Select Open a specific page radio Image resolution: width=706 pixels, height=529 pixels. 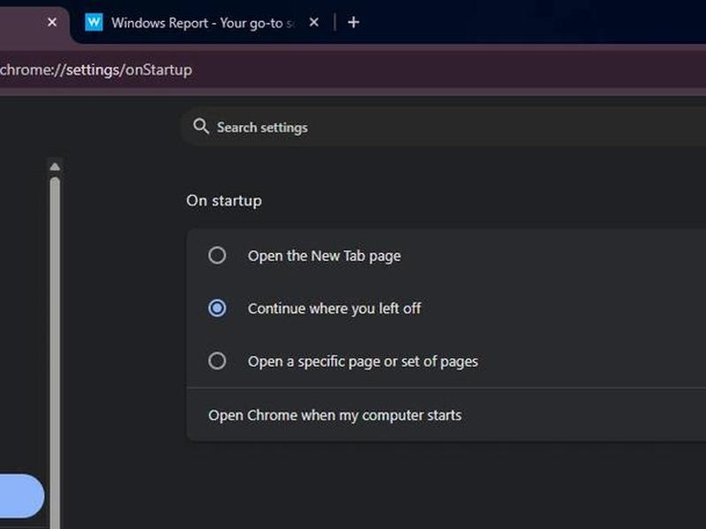pos(217,361)
